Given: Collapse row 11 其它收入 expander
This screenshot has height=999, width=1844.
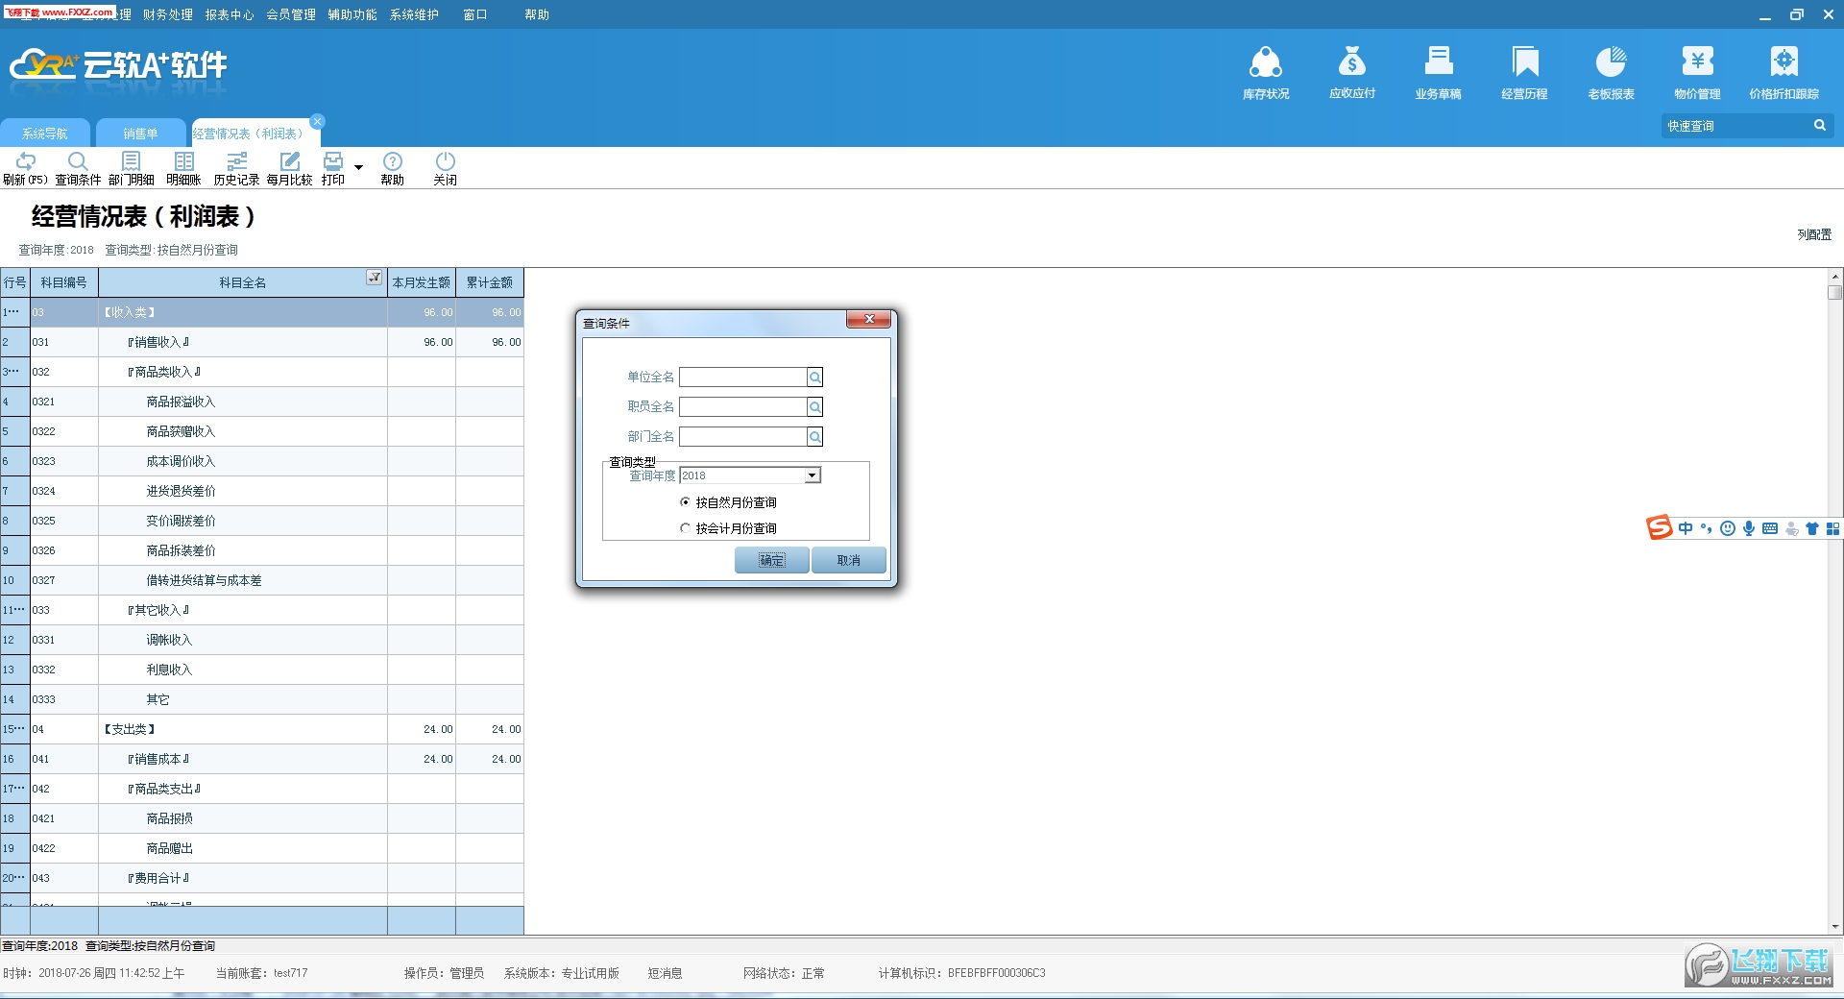Looking at the screenshot, I should click(13, 610).
